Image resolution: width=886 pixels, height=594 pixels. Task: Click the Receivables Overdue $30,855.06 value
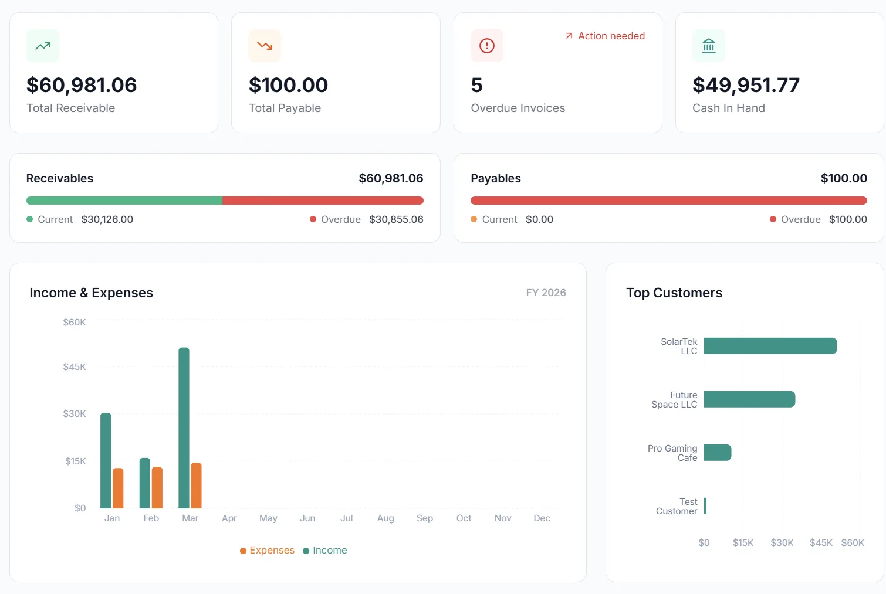pos(396,219)
